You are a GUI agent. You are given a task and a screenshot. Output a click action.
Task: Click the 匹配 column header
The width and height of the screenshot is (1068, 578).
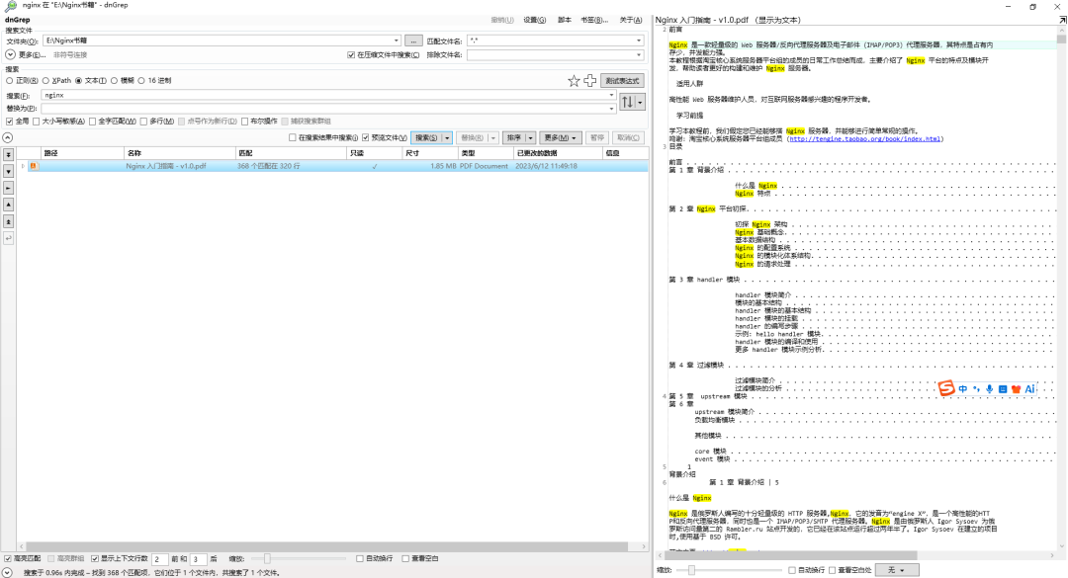291,153
